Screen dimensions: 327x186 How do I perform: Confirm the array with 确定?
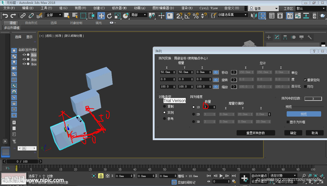point(293,133)
